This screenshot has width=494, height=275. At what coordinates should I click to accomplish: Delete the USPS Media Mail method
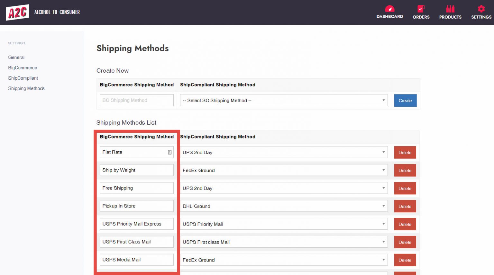coord(405,260)
